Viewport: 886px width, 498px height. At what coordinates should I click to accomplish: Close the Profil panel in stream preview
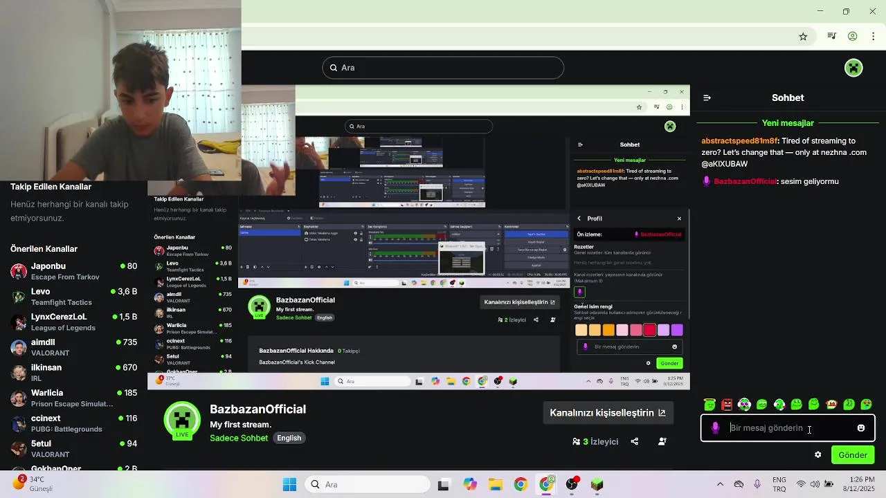pyautogui.click(x=679, y=219)
